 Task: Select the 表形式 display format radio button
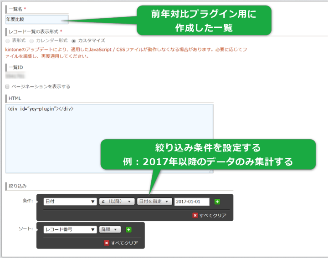click(x=8, y=40)
